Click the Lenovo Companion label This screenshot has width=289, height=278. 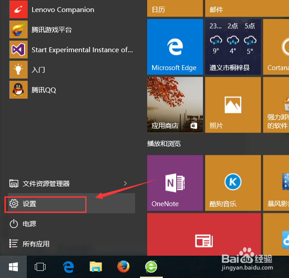(x=63, y=9)
